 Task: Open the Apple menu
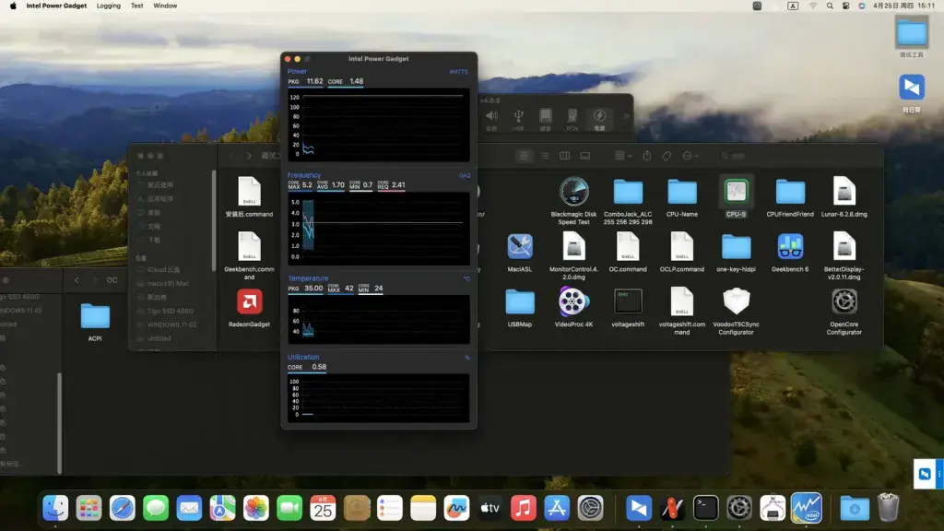(12, 6)
